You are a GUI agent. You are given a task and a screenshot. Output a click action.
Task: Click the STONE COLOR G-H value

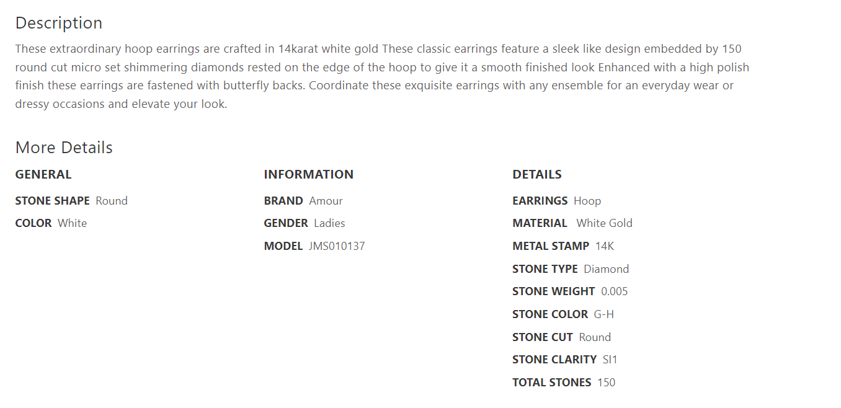tap(603, 314)
